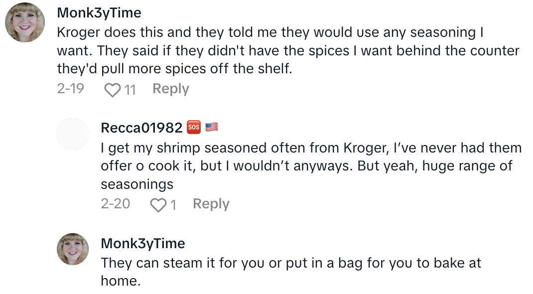Image resolution: width=533 pixels, height=294 pixels.
Task: Open the Monk3yTime username on first comment
Action: [99, 12]
